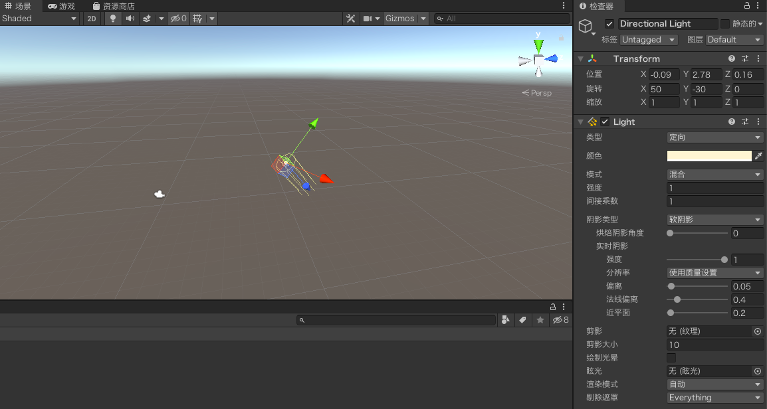Viewport: 767px width, 409px height.
Task: Click the camera icon beside Gizmos
Action: tap(367, 19)
